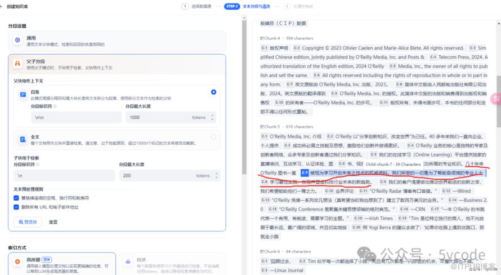Click the C-3 —Linux Journal child chunk
Viewport: 501px width, 275px height.
(x=283, y=270)
